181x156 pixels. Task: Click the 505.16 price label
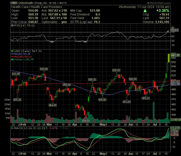click(x=92, y=80)
